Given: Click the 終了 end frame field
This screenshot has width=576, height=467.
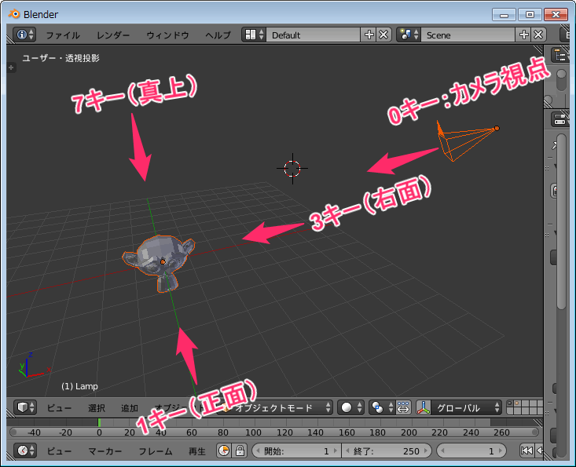Looking at the screenshot, I should (387, 451).
